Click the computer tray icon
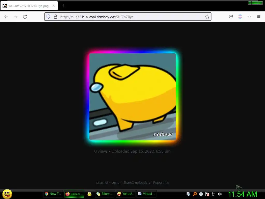Viewport: 265px width, 199px height. coord(188,194)
